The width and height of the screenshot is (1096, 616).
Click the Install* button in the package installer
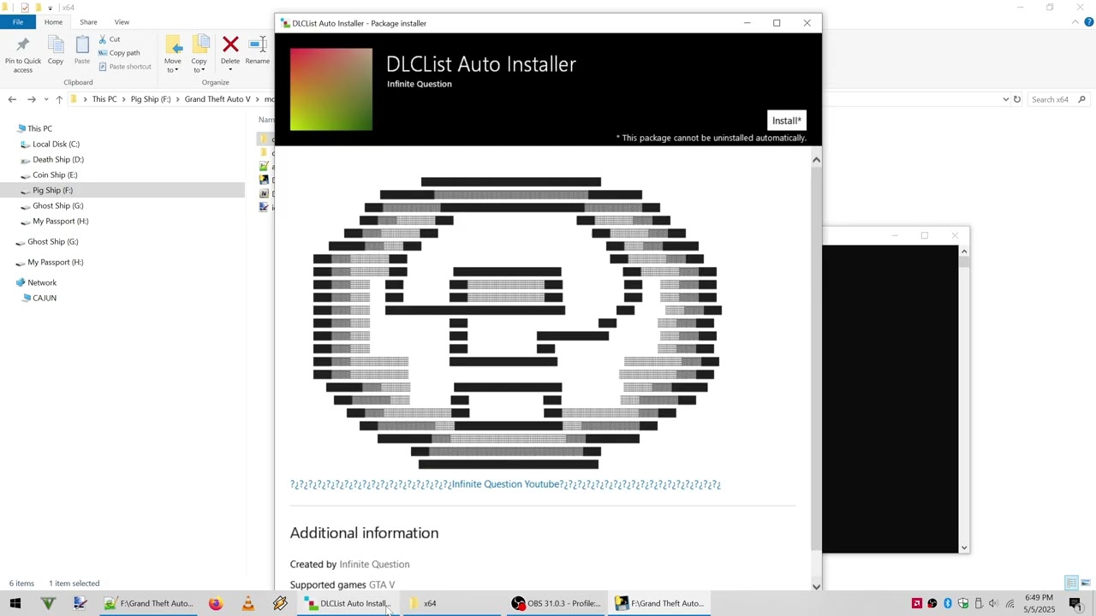(786, 121)
